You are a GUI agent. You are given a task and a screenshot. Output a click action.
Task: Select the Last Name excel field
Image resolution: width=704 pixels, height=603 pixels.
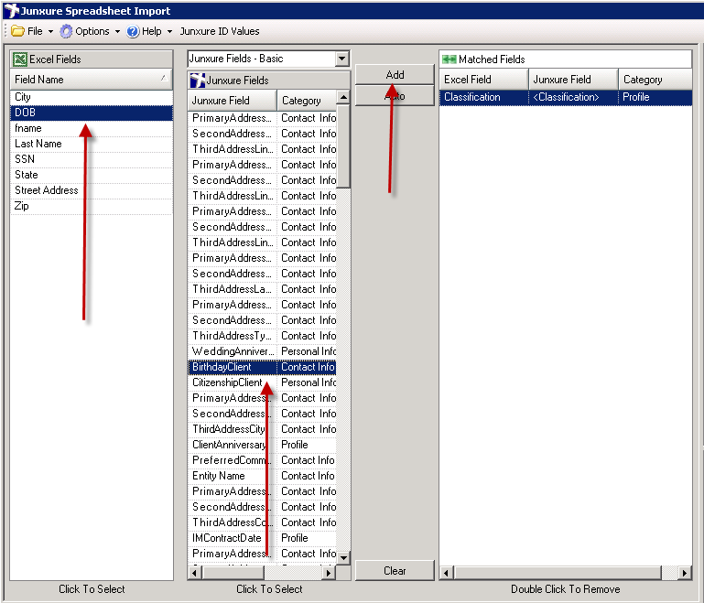[x=92, y=144]
